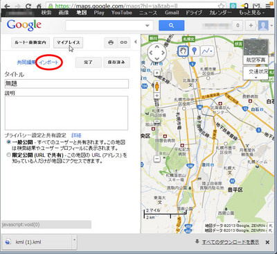The height and width of the screenshot is (254, 277).
Task: Click すべてのダウンロードを表示 link
Action: [231, 242]
